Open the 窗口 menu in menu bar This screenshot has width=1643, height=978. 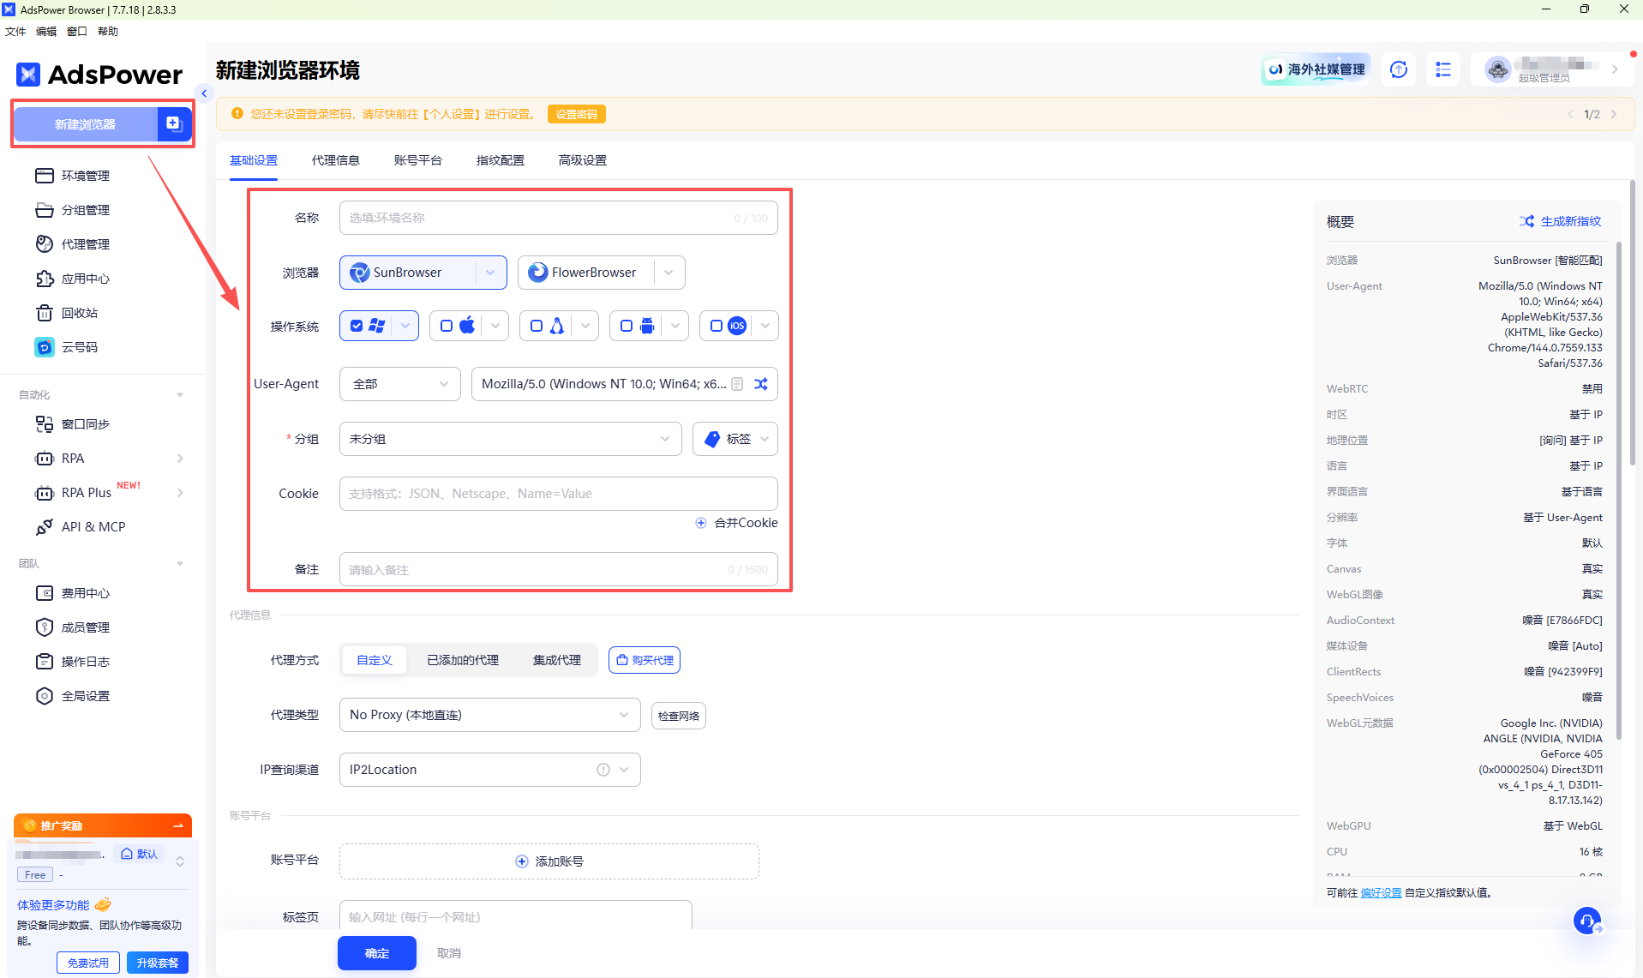click(76, 32)
